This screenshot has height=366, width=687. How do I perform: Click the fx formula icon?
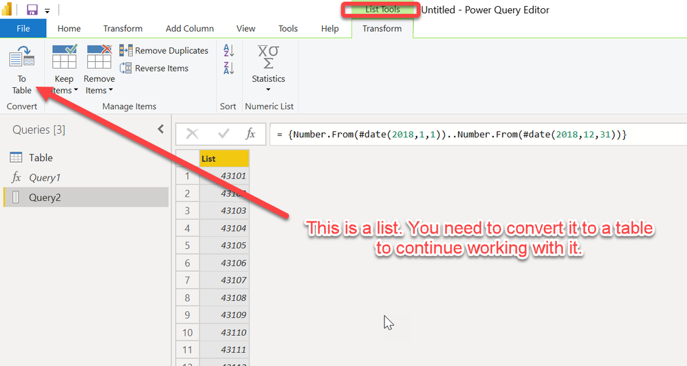click(250, 133)
